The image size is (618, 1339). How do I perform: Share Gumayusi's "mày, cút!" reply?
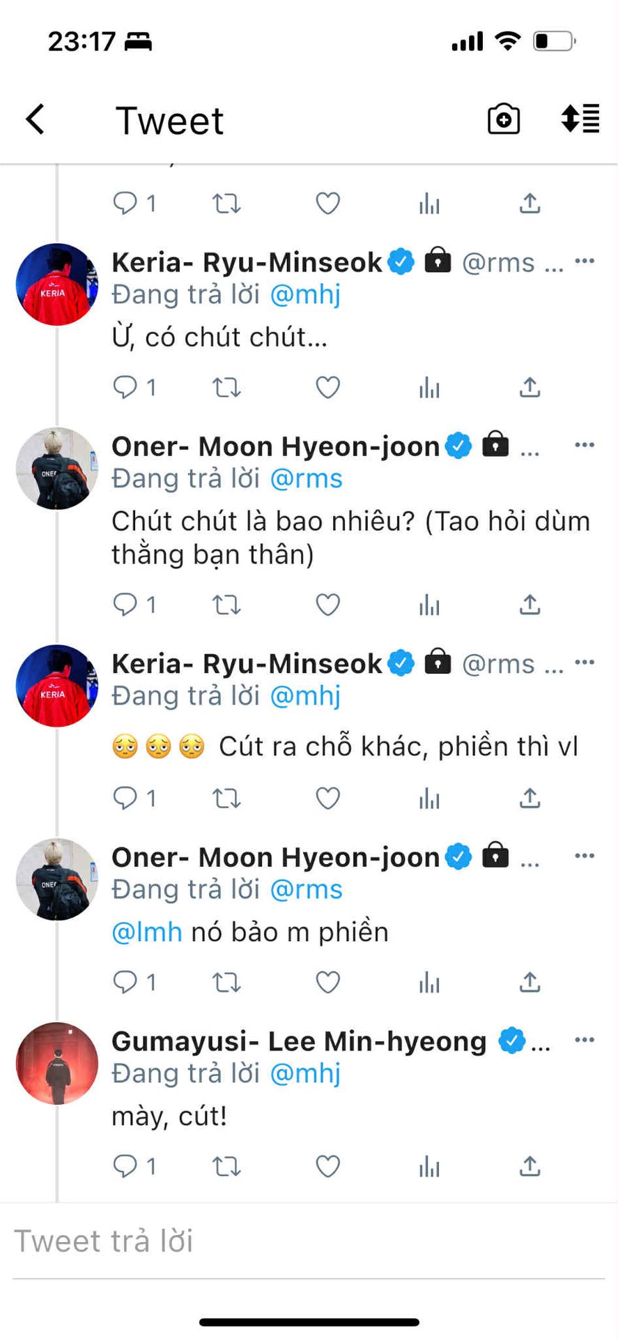[530, 1166]
